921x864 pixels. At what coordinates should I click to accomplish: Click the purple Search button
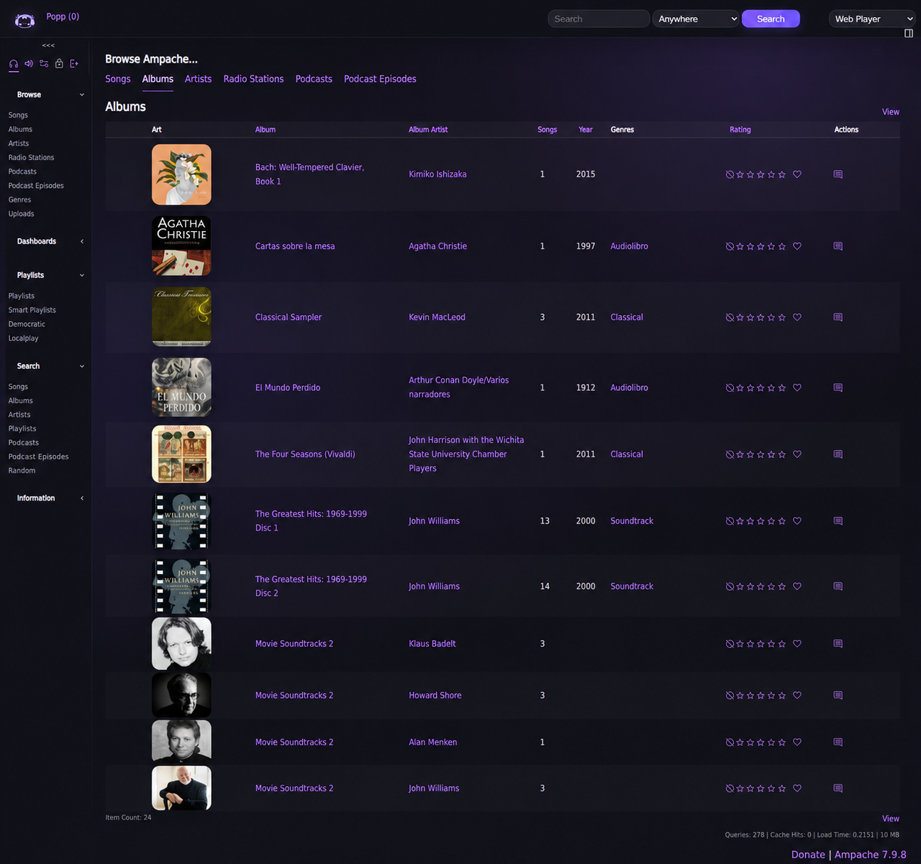tap(771, 19)
